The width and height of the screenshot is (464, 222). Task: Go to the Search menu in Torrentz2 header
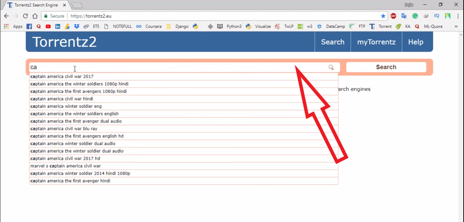point(333,42)
